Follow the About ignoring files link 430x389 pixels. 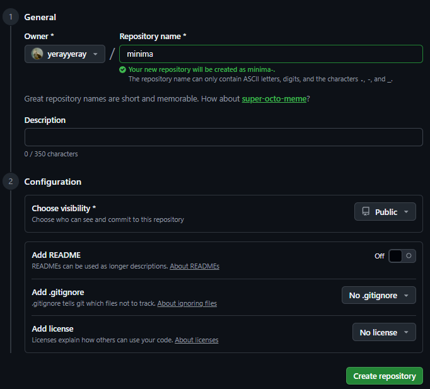187,303
